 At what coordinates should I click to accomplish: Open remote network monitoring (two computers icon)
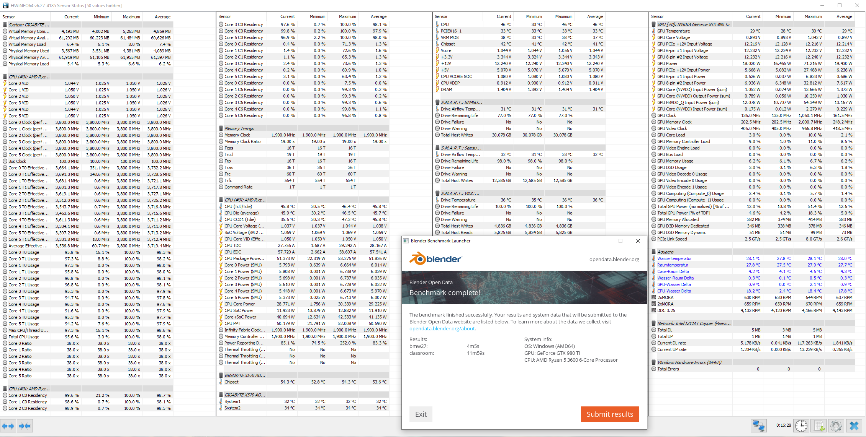[x=759, y=426]
